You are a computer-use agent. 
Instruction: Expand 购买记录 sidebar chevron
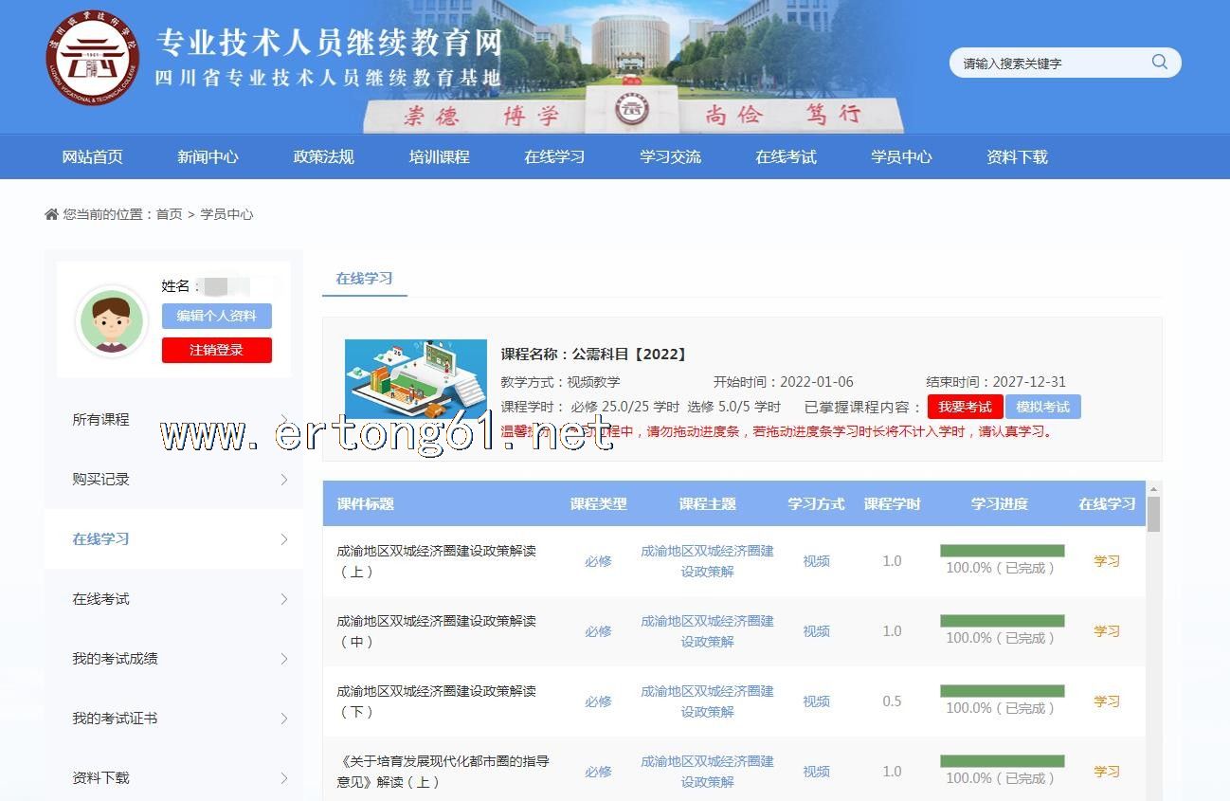283,480
